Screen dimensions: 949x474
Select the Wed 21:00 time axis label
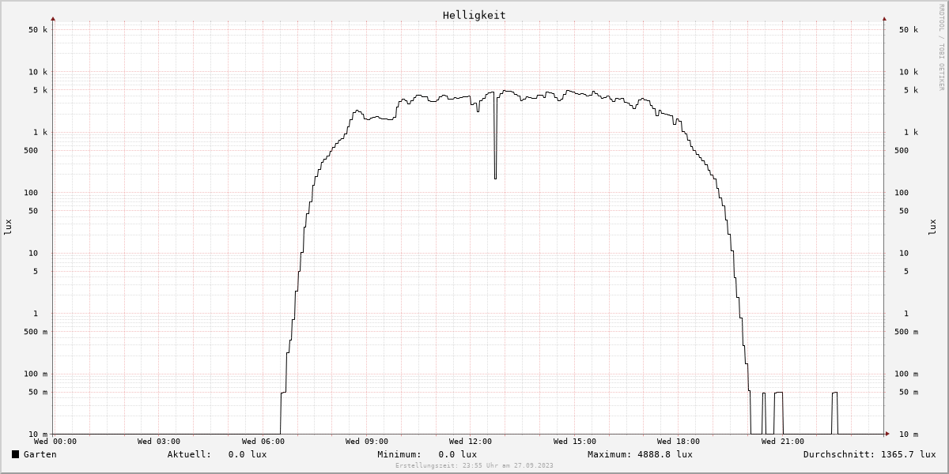coord(783,442)
